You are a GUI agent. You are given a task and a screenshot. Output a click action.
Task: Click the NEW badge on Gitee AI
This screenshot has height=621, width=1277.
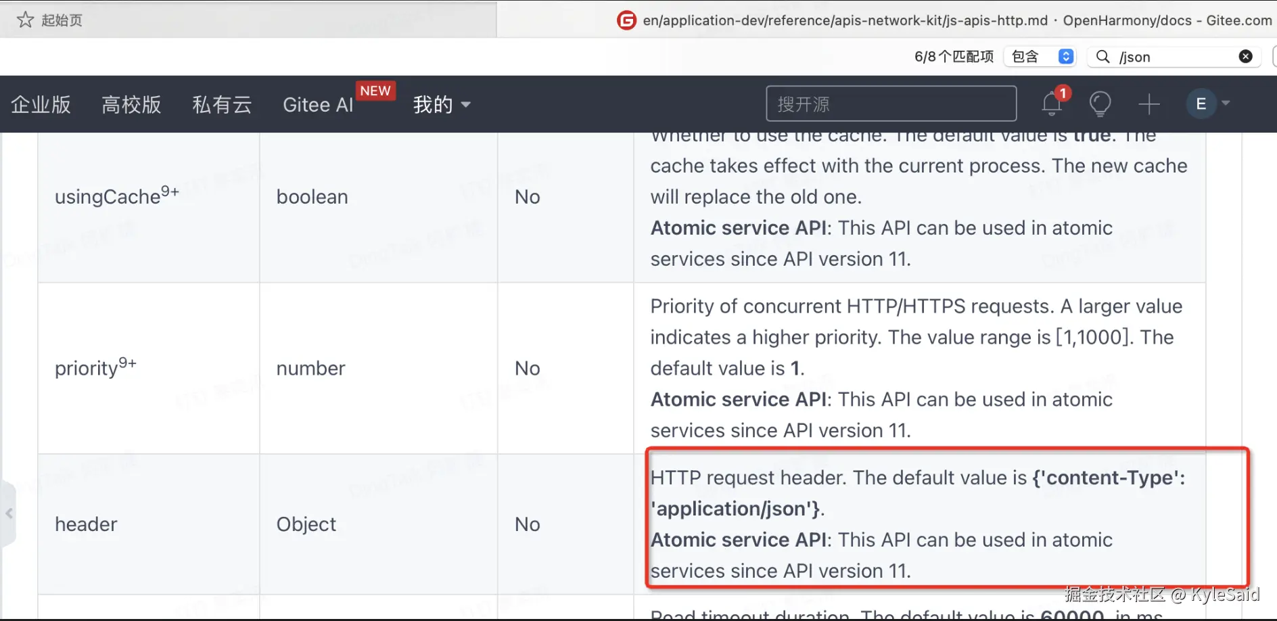click(375, 91)
